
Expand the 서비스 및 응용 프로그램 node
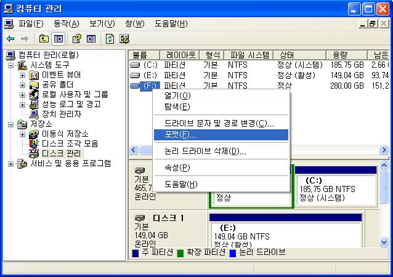click(x=11, y=163)
